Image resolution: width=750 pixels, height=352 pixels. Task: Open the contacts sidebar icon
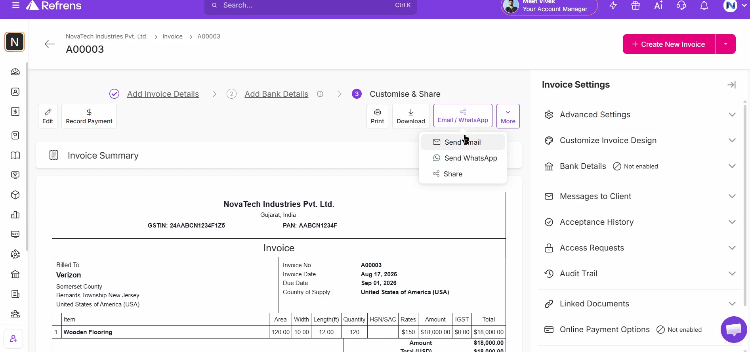tap(15, 92)
